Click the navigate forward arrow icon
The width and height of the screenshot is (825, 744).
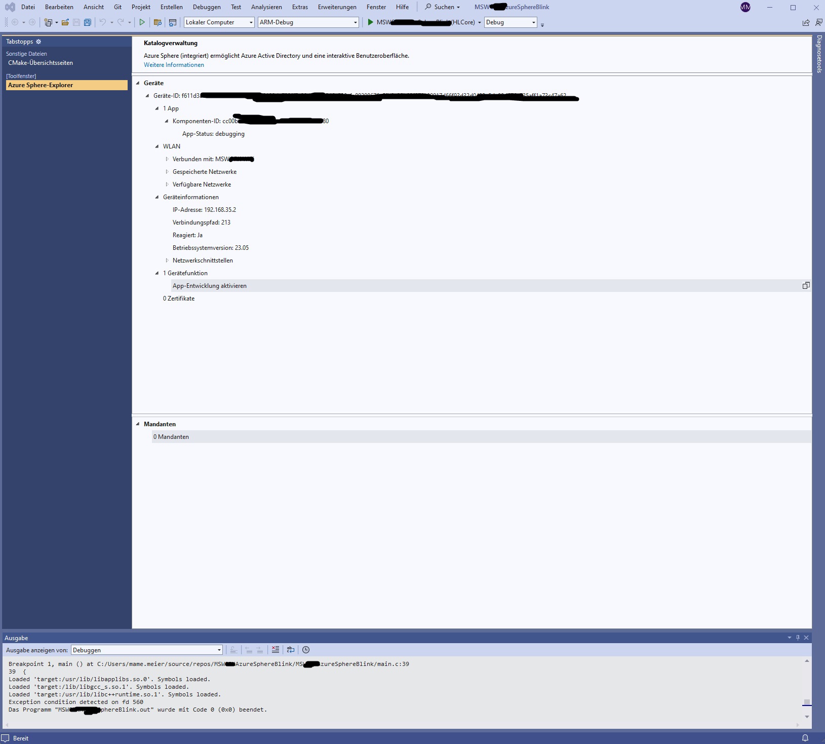[x=32, y=22]
